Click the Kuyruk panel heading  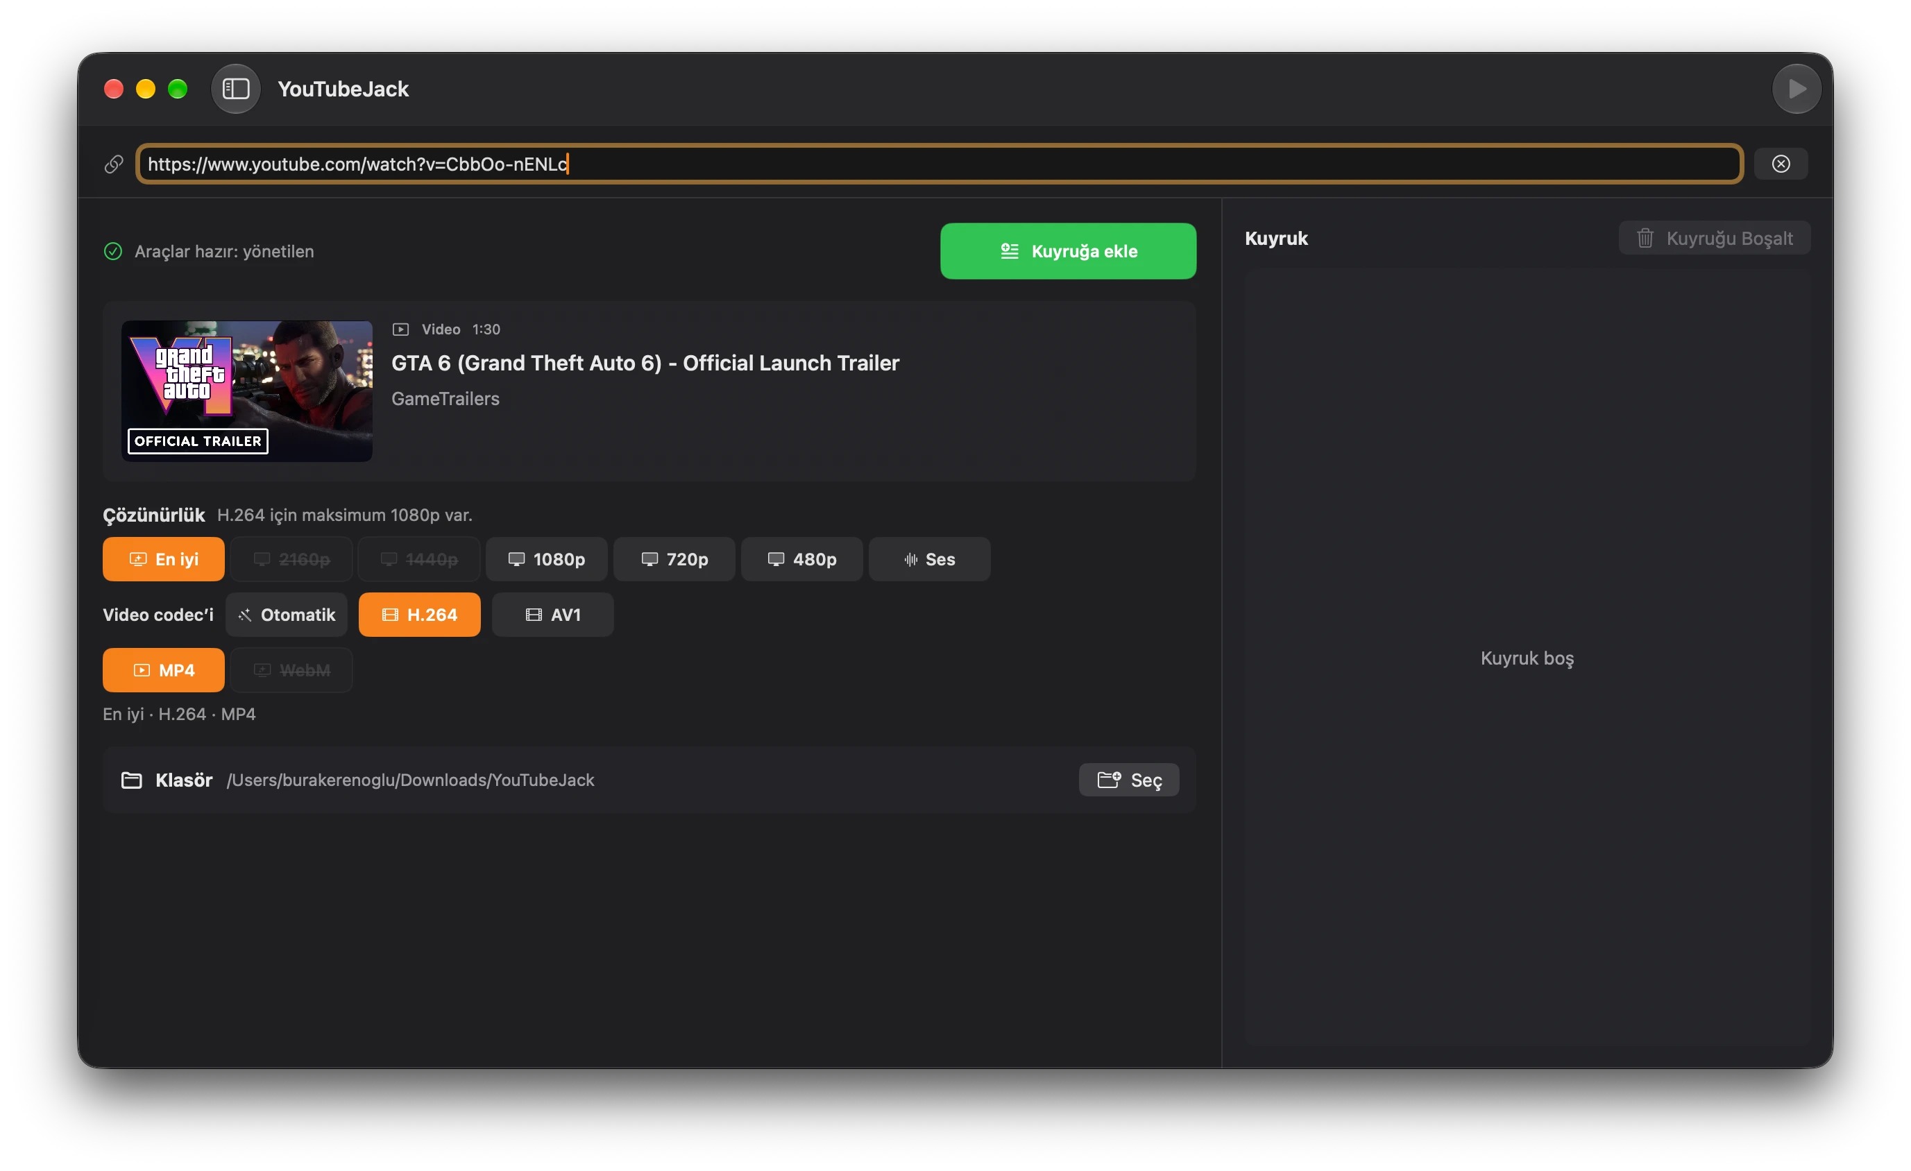tap(1276, 238)
